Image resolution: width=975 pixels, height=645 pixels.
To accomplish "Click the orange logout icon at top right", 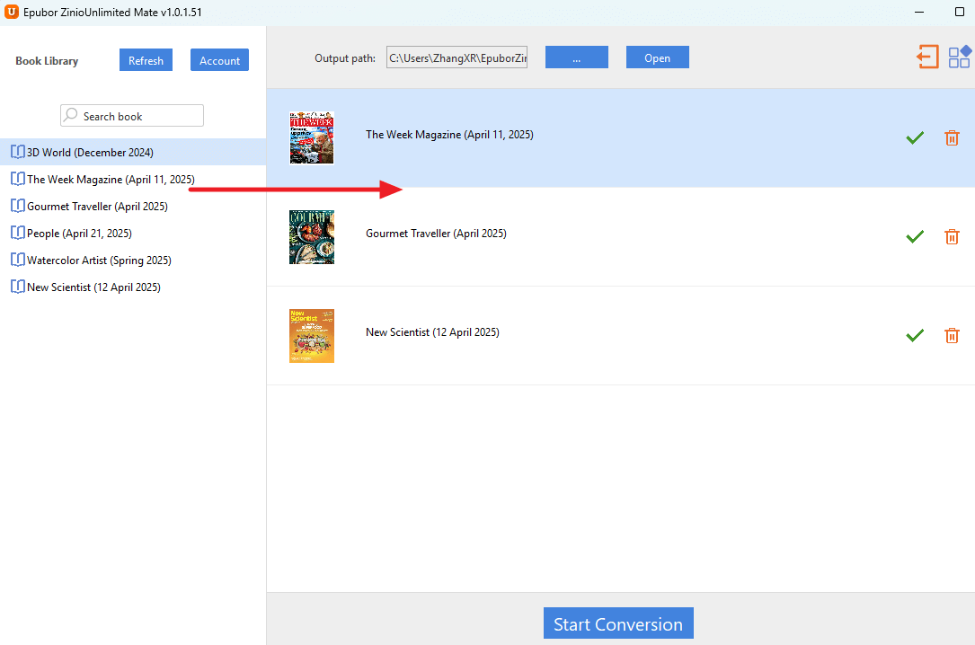I will [x=927, y=57].
